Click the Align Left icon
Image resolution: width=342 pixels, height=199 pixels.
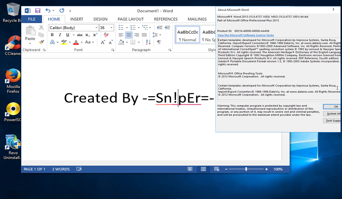coord(121,35)
